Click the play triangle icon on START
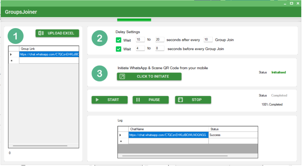This screenshot has height=166, width=303. [97, 100]
